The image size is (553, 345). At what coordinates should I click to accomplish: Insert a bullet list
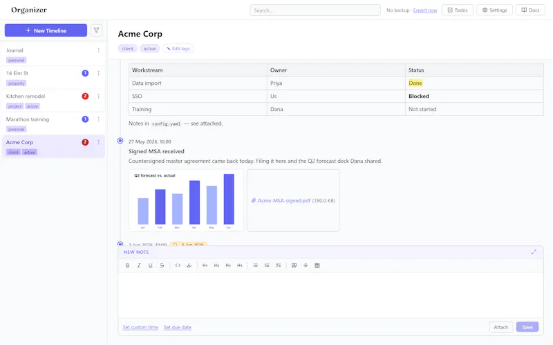[255, 266]
